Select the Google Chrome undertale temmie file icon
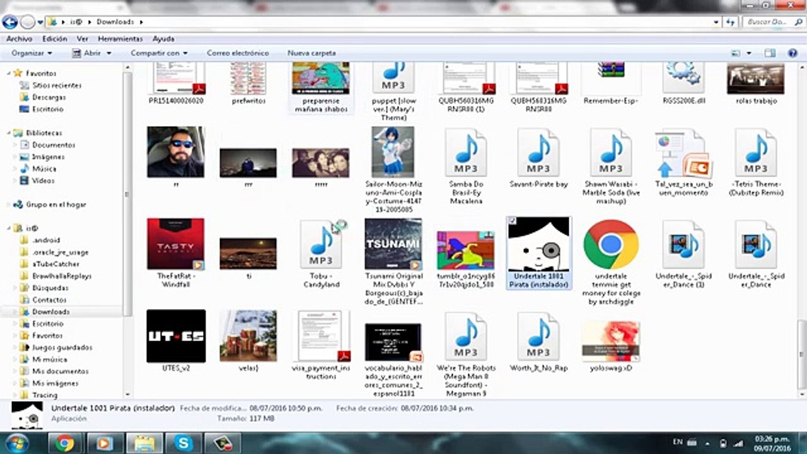The image size is (807, 454). click(x=611, y=245)
